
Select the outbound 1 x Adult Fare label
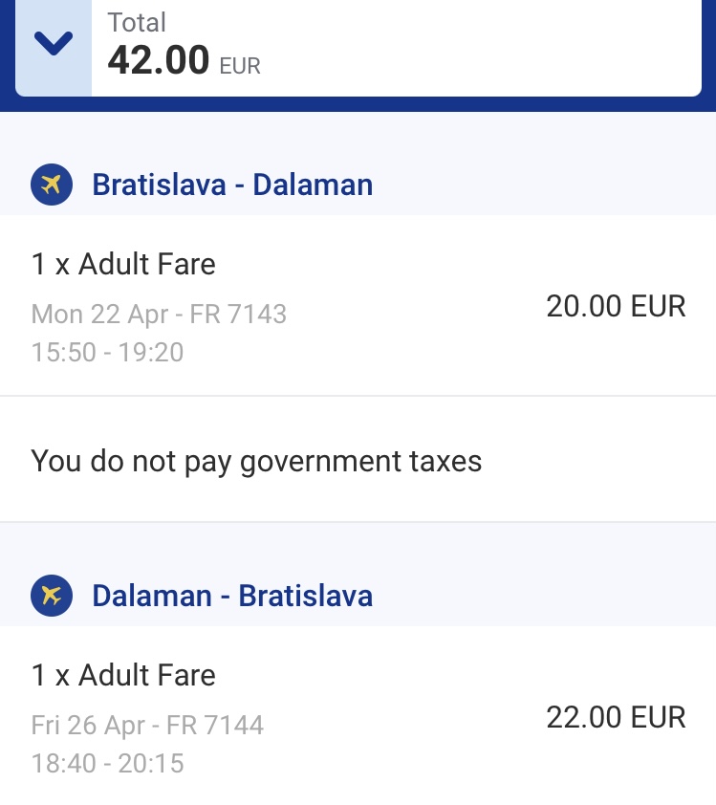(x=123, y=264)
